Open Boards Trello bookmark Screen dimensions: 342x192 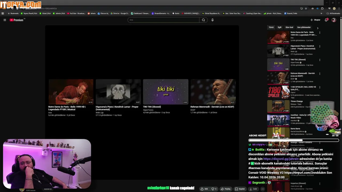[x=291, y=13]
